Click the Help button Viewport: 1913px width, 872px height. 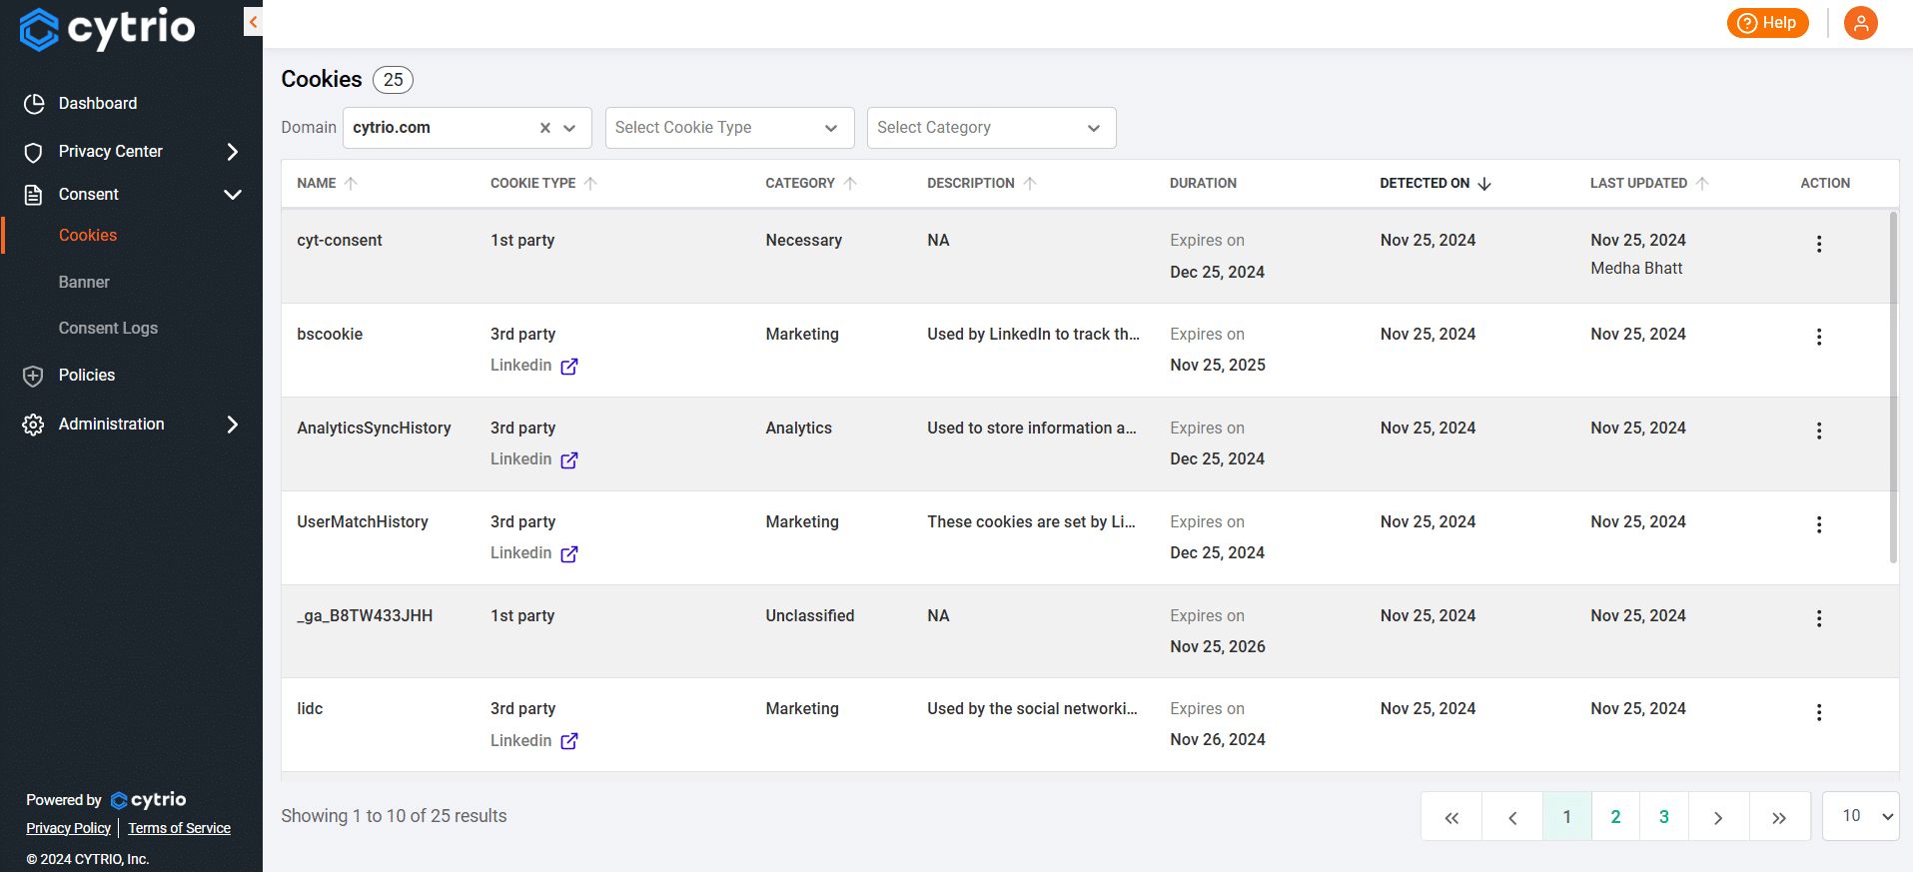pos(1767,23)
